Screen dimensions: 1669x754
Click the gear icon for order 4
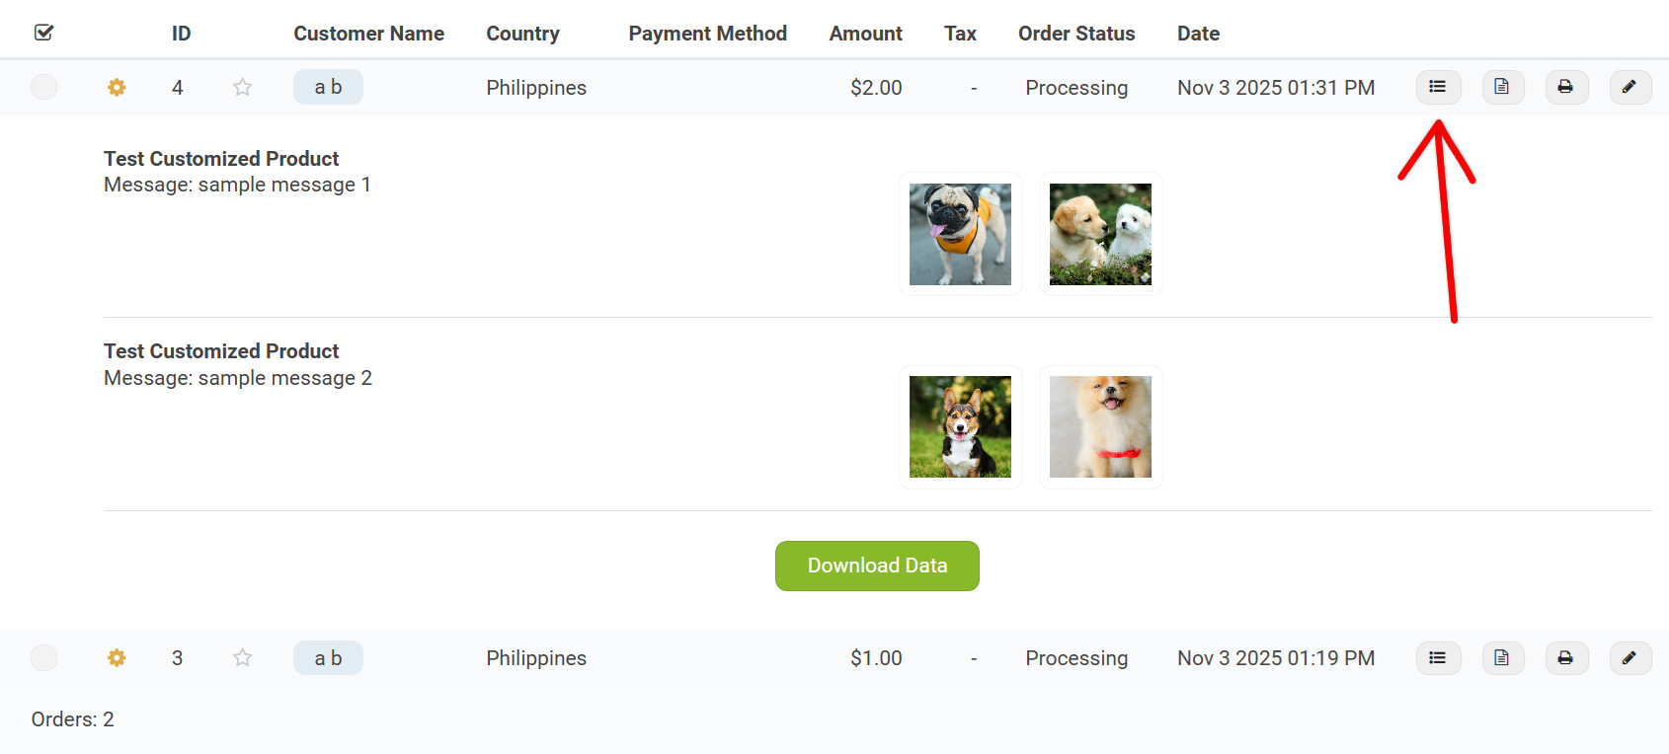point(117,87)
